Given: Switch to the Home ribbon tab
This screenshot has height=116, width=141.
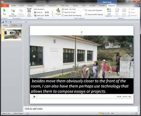Looking at the screenshot, I should pyautogui.click(x=13, y=6).
